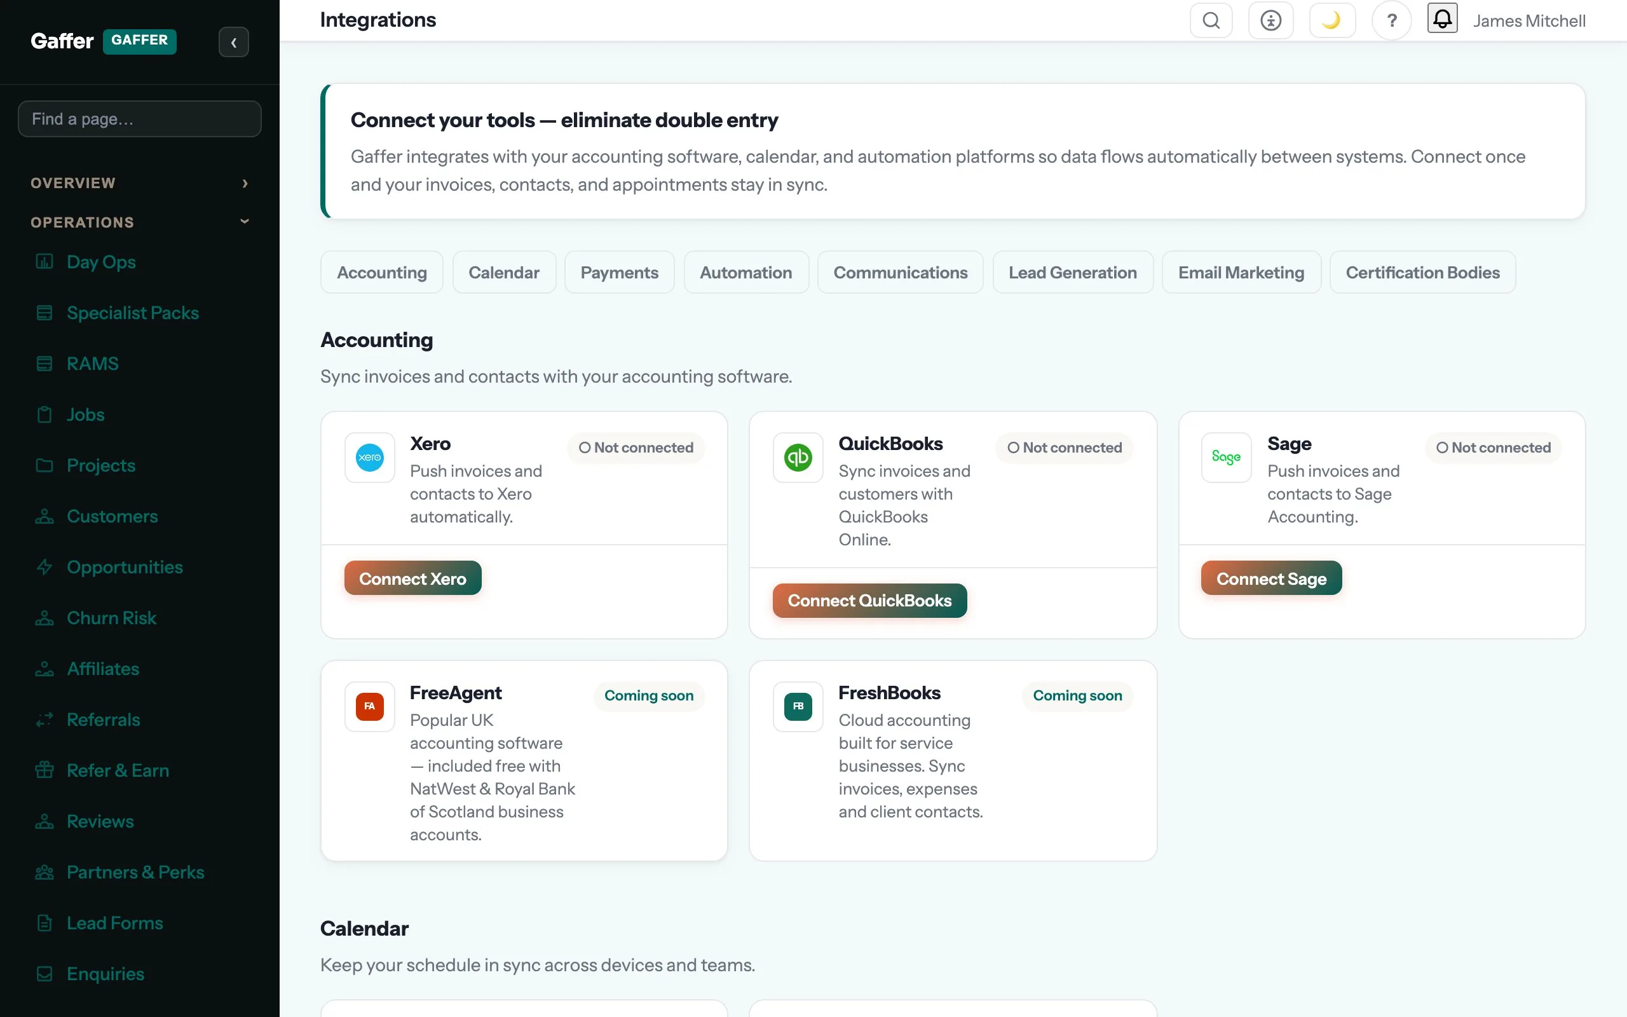The height and width of the screenshot is (1017, 1627).
Task: Open Customers in the sidebar
Action: click(140, 517)
